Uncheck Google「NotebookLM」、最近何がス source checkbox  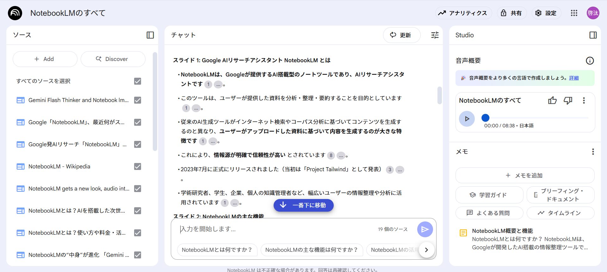pos(138,122)
